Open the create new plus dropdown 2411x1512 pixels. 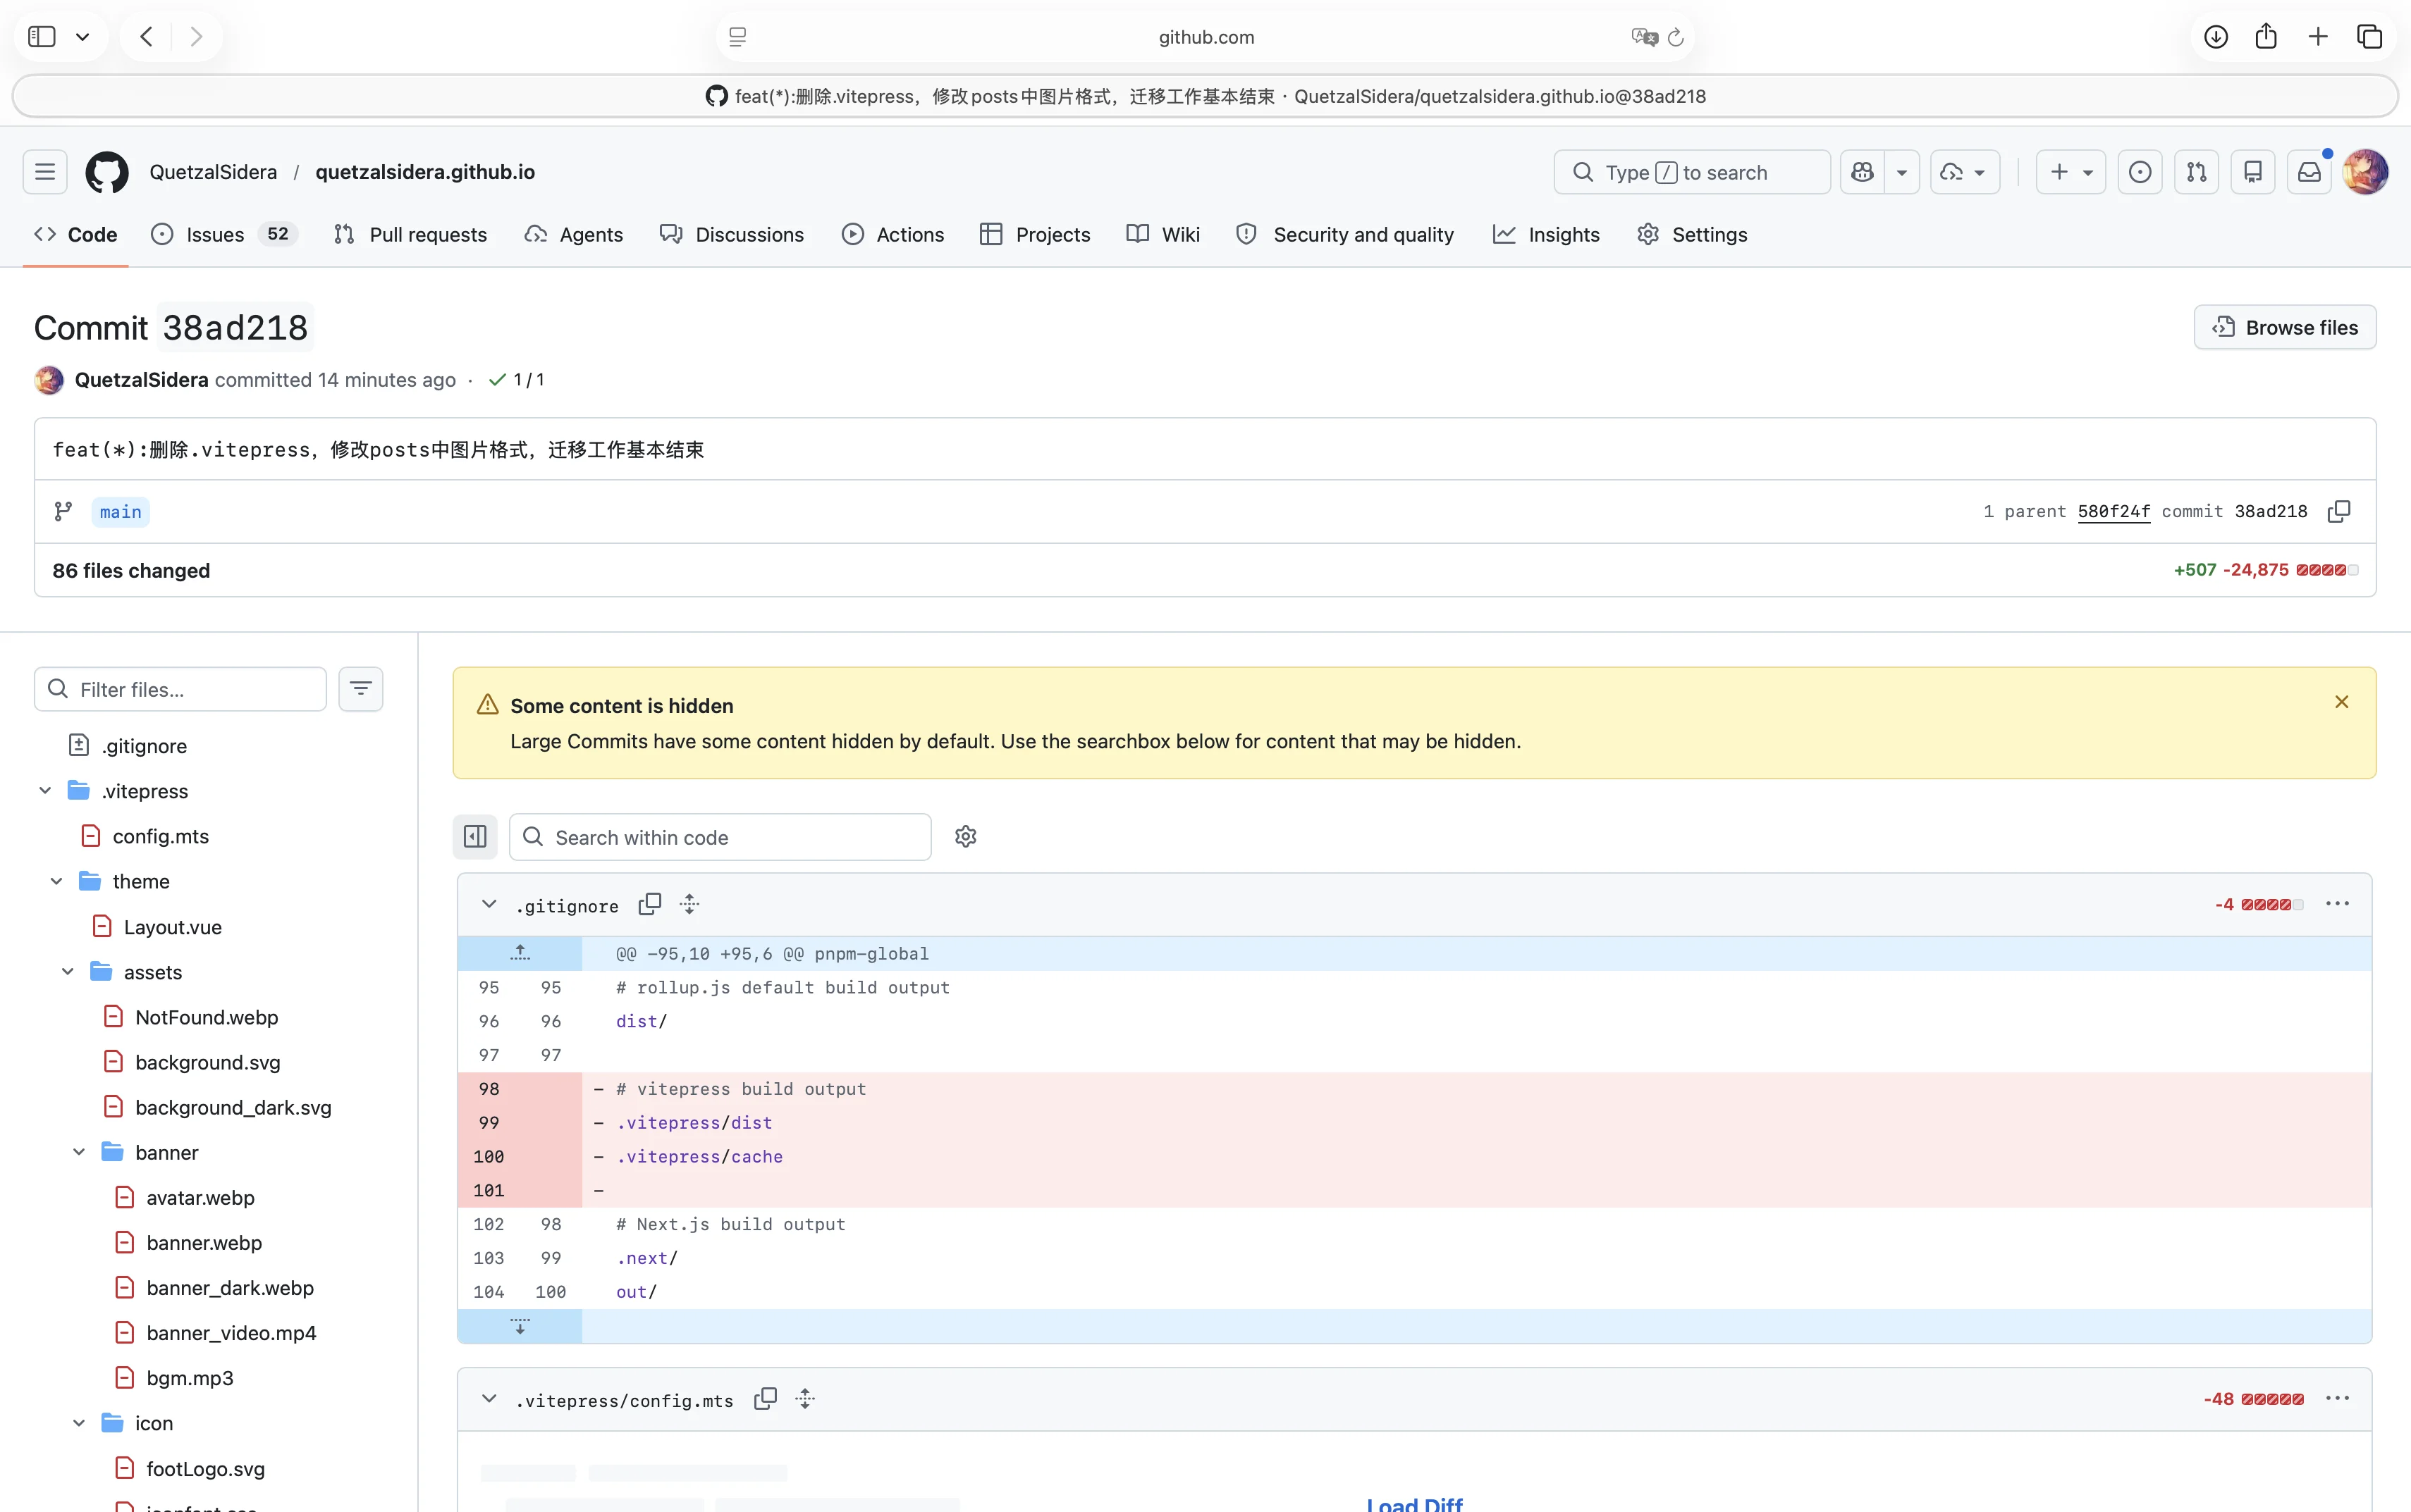point(2071,172)
